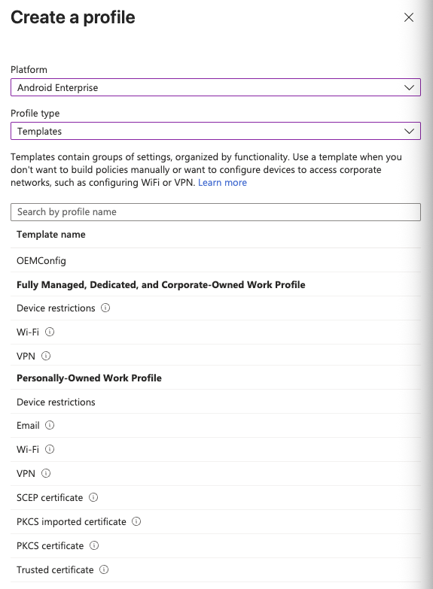Select Personally-Owned Work Profile Device restrictions template
The height and width of the screenshot is (589, 433).
point(215,402)
